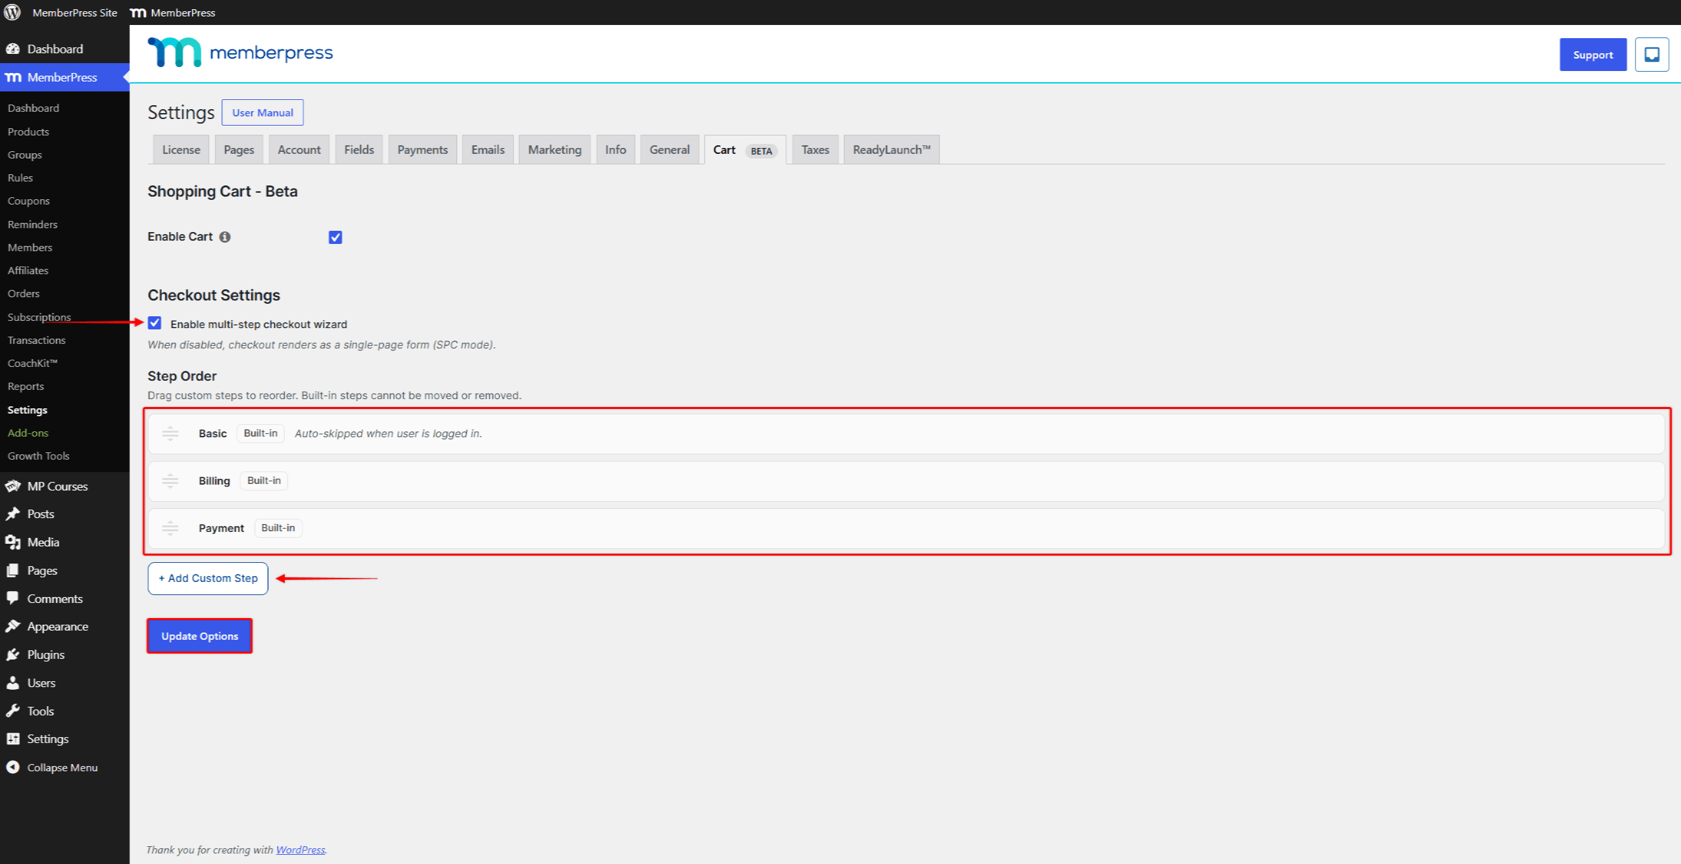The width and height of the screenshot is (1681, 864).
Task: Click the MP Courses graduation cap icon
Action: [x=12, y=486]
